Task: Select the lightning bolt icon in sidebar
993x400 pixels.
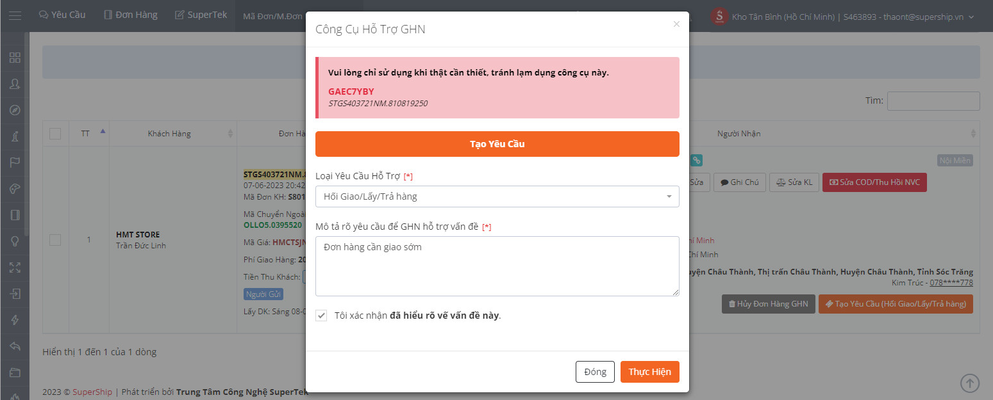Action: click(x=14, y=320)
